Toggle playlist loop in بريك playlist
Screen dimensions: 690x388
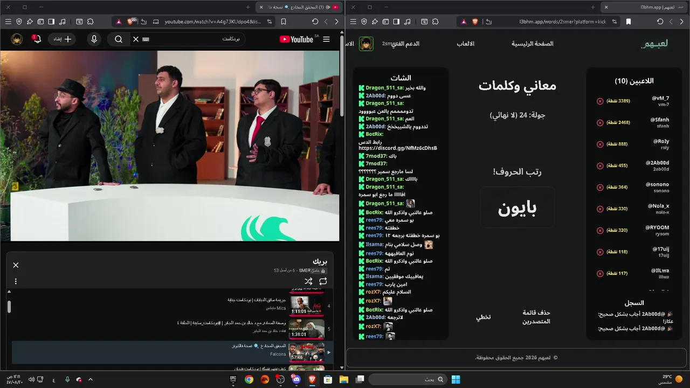(323, 281)
